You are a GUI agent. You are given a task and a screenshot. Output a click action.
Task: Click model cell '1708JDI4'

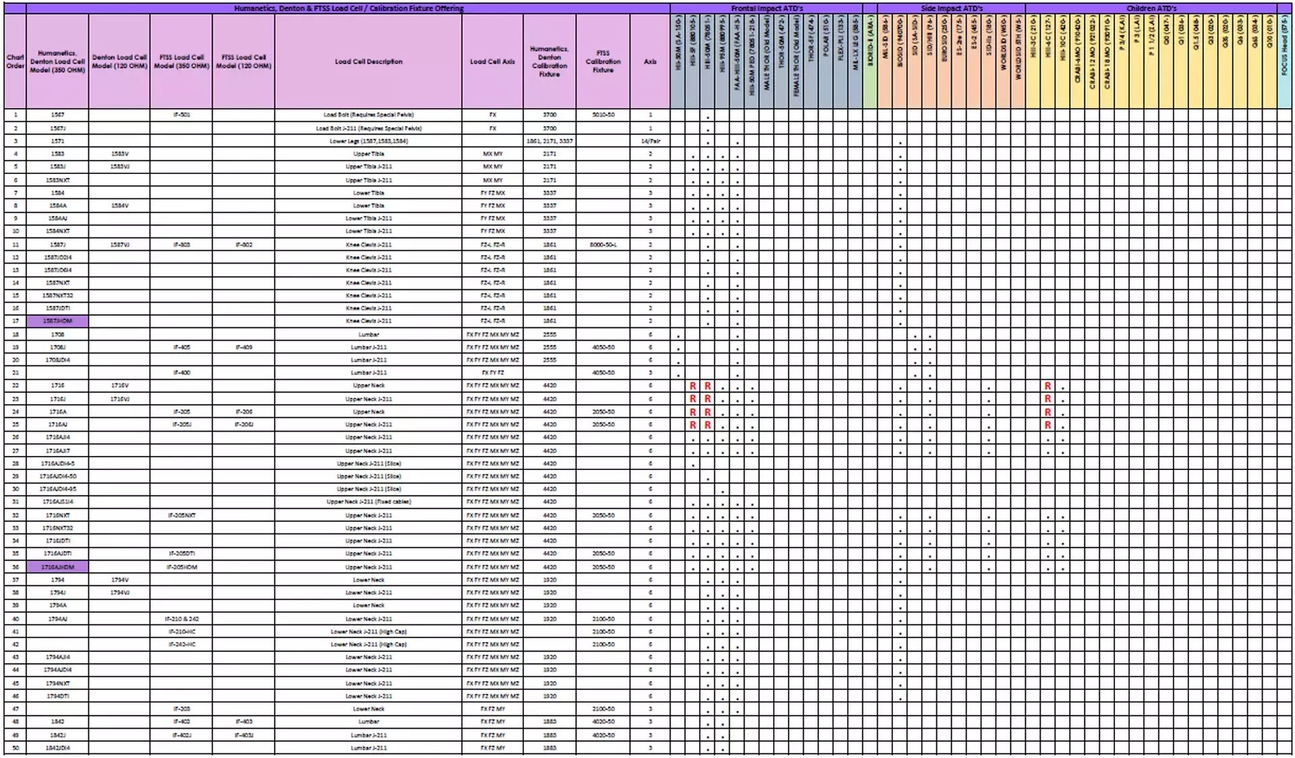coord(57,360)
